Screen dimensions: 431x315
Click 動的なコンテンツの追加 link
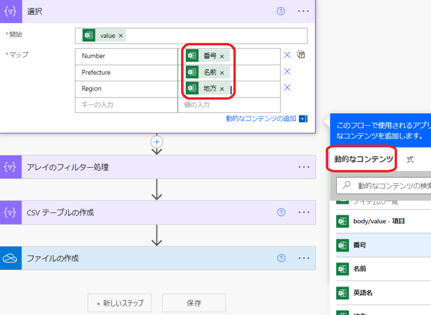[x=261, y=119]
